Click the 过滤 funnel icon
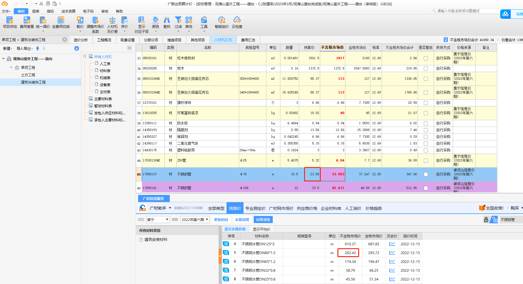Viewport: 523px width, 284px height. [x=178, y=20]
